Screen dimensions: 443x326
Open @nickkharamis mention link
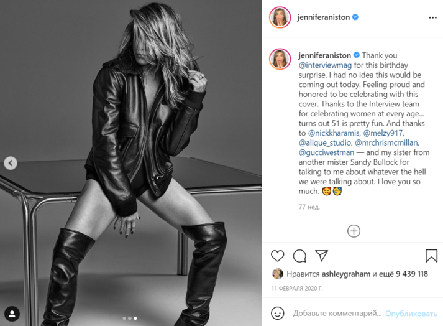(x=334, y=133)
